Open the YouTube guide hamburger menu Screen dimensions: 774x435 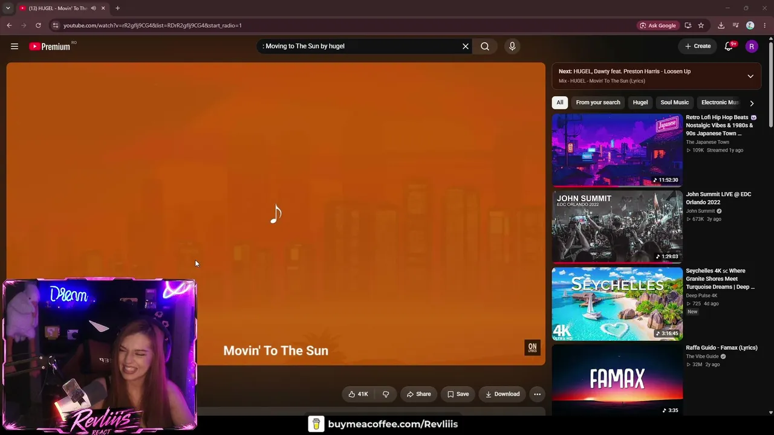(x=15, y=47)
